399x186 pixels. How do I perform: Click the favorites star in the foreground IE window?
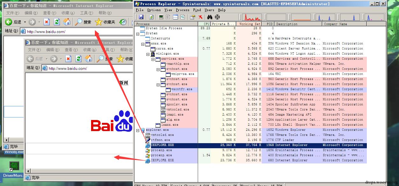(x=120, y=59)
